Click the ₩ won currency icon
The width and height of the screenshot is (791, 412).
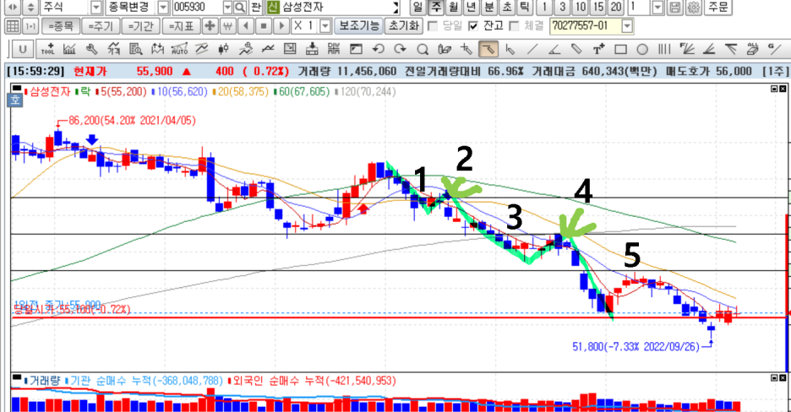coord(227,25)
